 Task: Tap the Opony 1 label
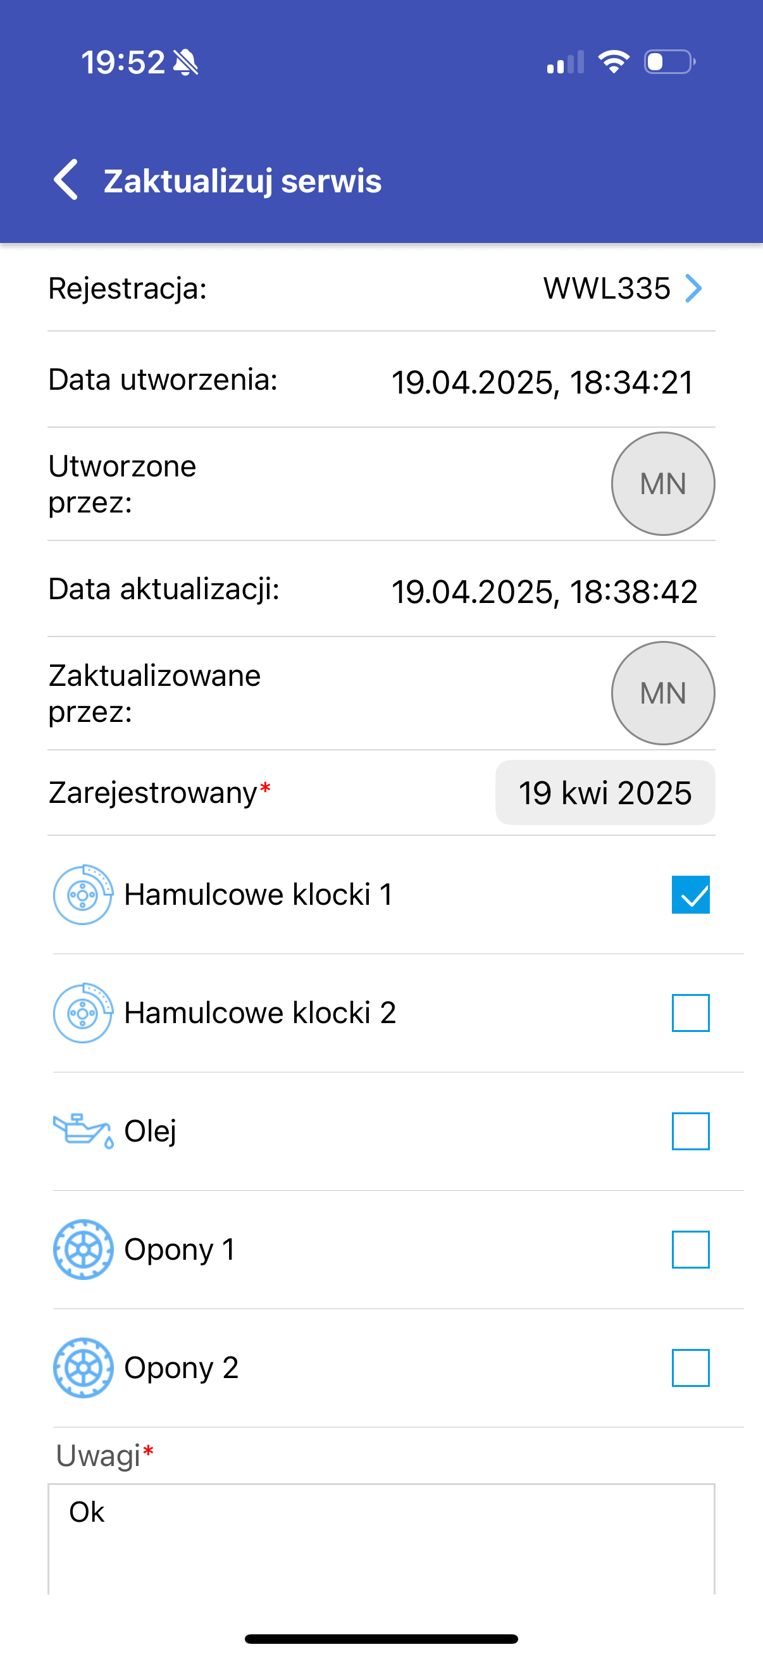180,1250
